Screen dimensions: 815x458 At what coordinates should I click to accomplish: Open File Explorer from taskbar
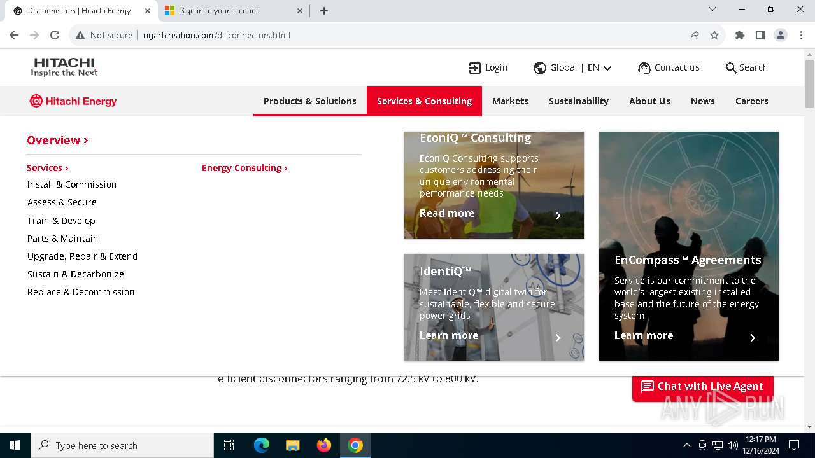(293, 445)
